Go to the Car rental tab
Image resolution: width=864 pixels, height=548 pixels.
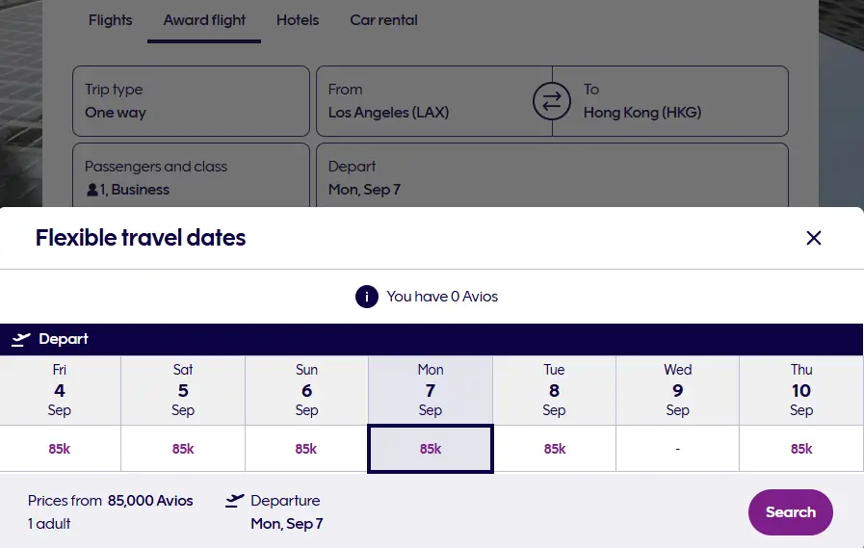click(383, 20)
